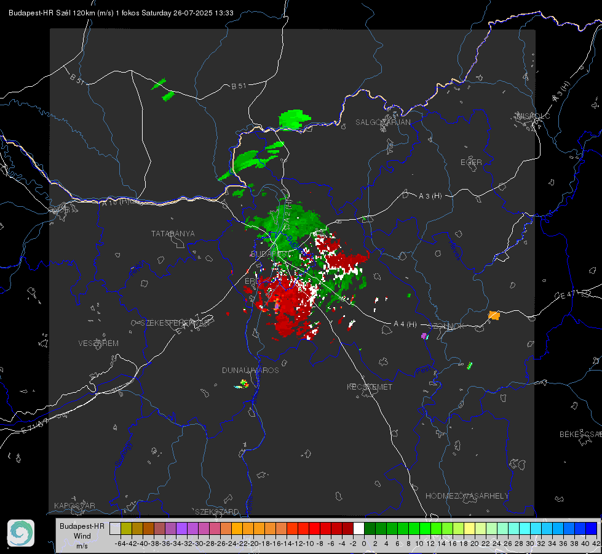602x554 pixels.
Task: Click the 'Budapest-HR Wind m/s' legend title
Action: click(x=82, y=536)
